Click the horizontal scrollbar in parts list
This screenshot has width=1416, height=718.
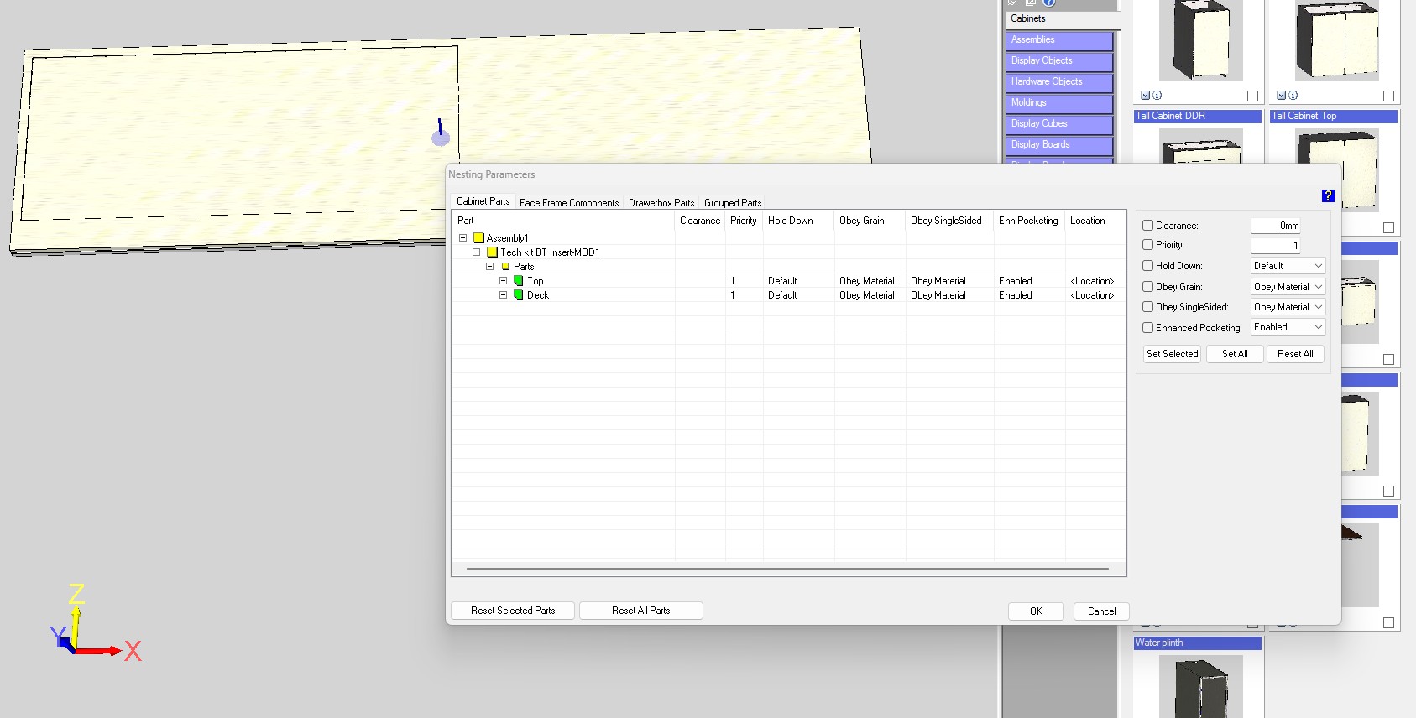click(x=787, y=569)
